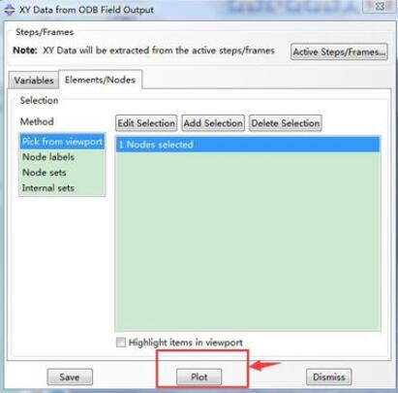Select the Elements/Nodes tab
The height and width of the screenshot is (393, 398).
pos(100,80)
